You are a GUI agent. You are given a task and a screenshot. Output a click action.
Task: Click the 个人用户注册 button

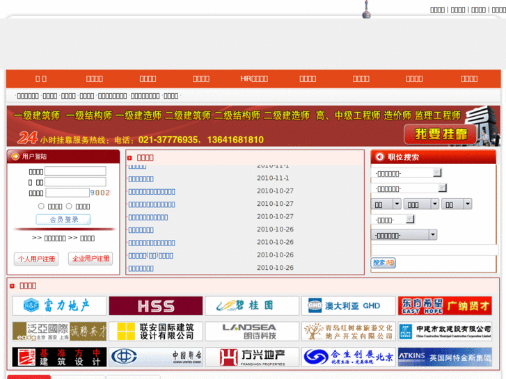click(x=36, y=259)
